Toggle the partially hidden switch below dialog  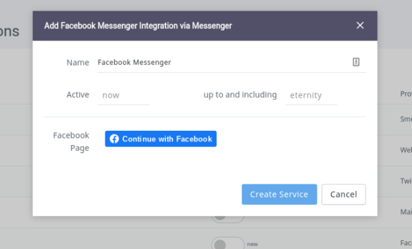[228, 219]
